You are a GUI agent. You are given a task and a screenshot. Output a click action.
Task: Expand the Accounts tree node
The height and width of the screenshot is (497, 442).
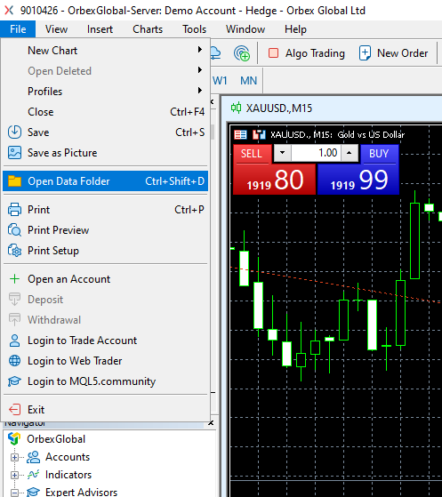(x=14, y=457)
